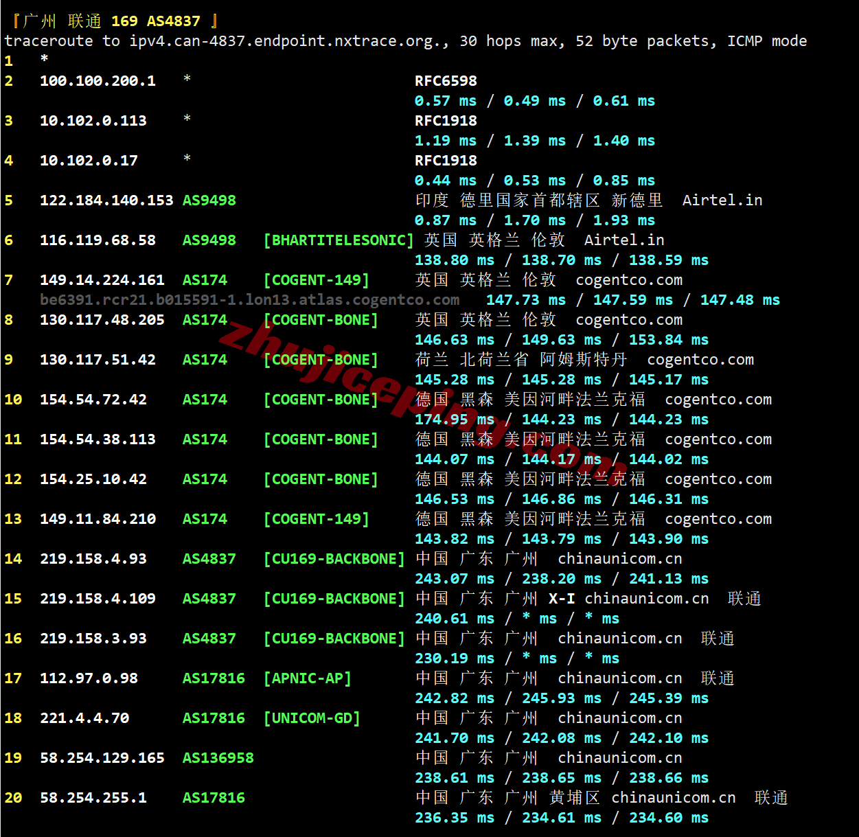
Task: Select the IP address 149.11.84.210
Action: coord(98,519)
